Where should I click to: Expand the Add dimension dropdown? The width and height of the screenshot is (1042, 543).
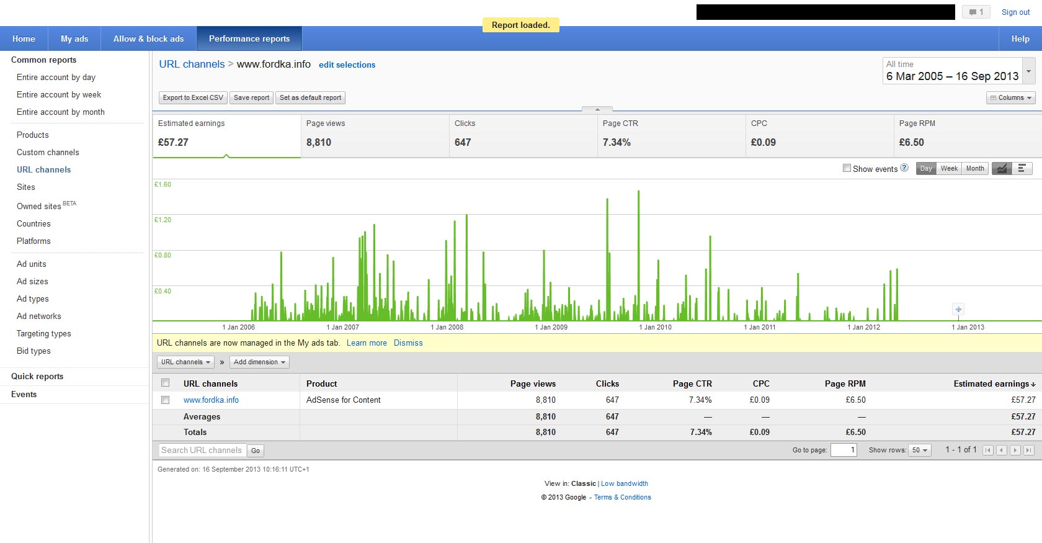(x=259, y=362)
